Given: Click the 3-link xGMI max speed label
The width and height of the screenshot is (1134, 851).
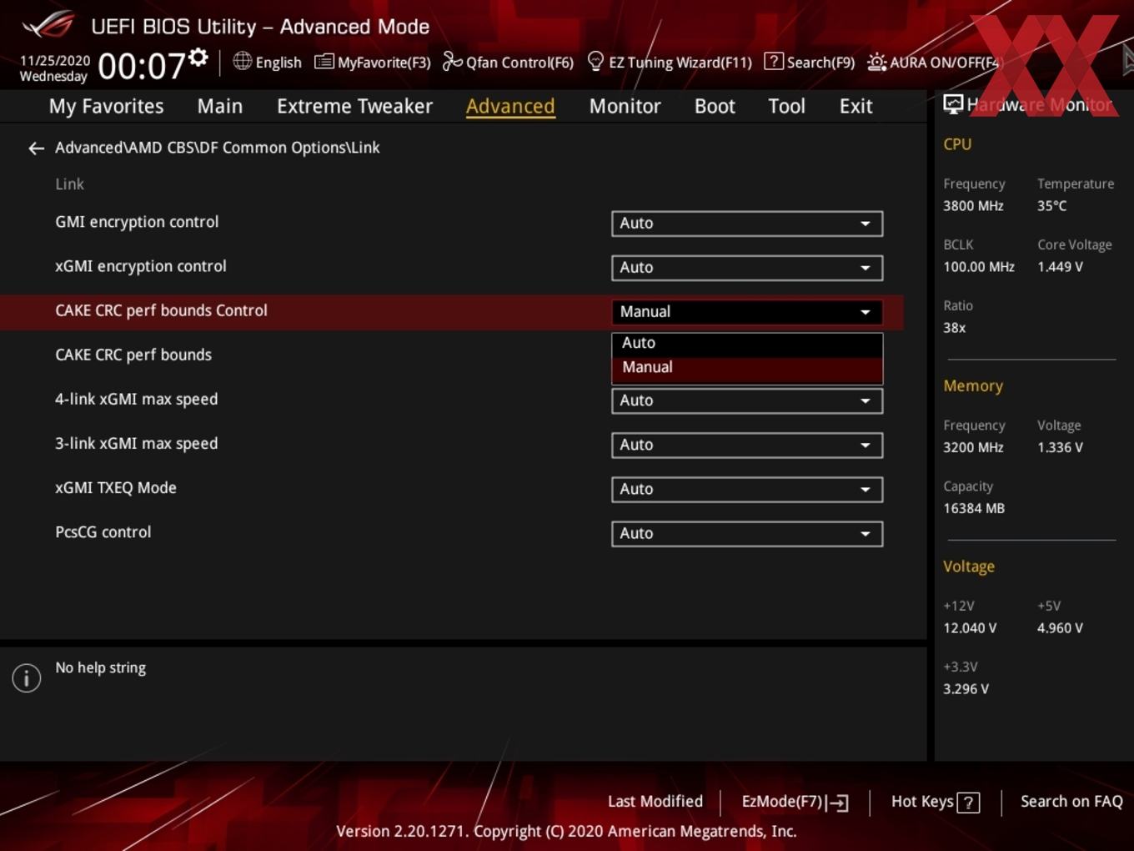Looking at the screenshot, I should (137, 443).
